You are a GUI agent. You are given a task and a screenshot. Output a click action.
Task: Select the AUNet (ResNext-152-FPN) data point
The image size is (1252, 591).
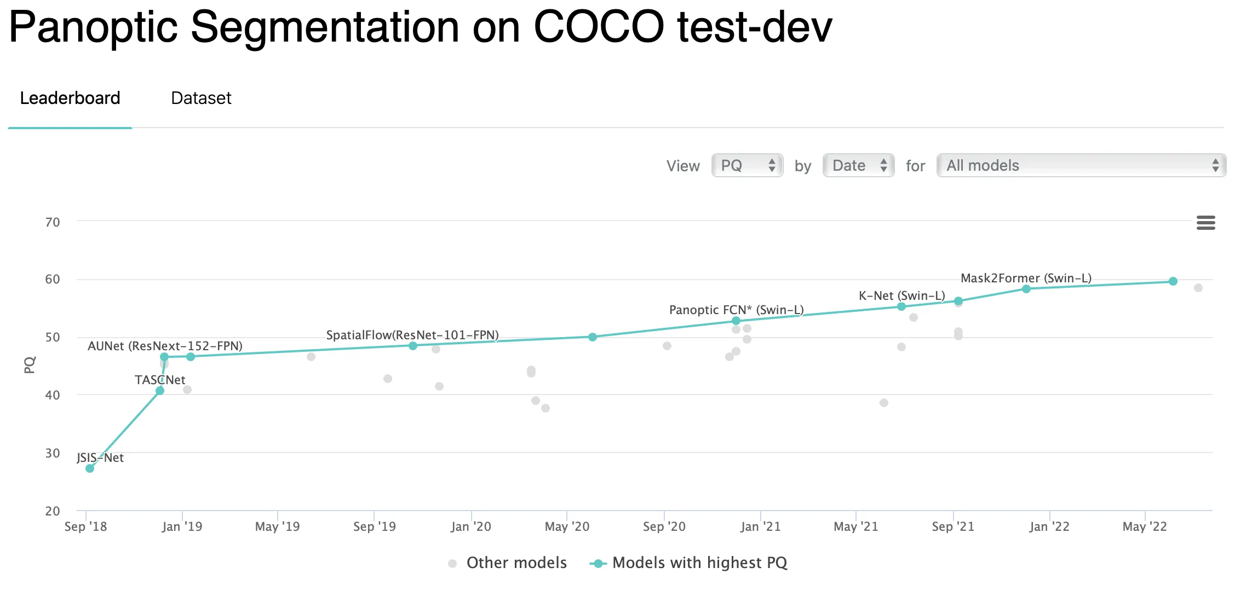[x=164, y=357]
